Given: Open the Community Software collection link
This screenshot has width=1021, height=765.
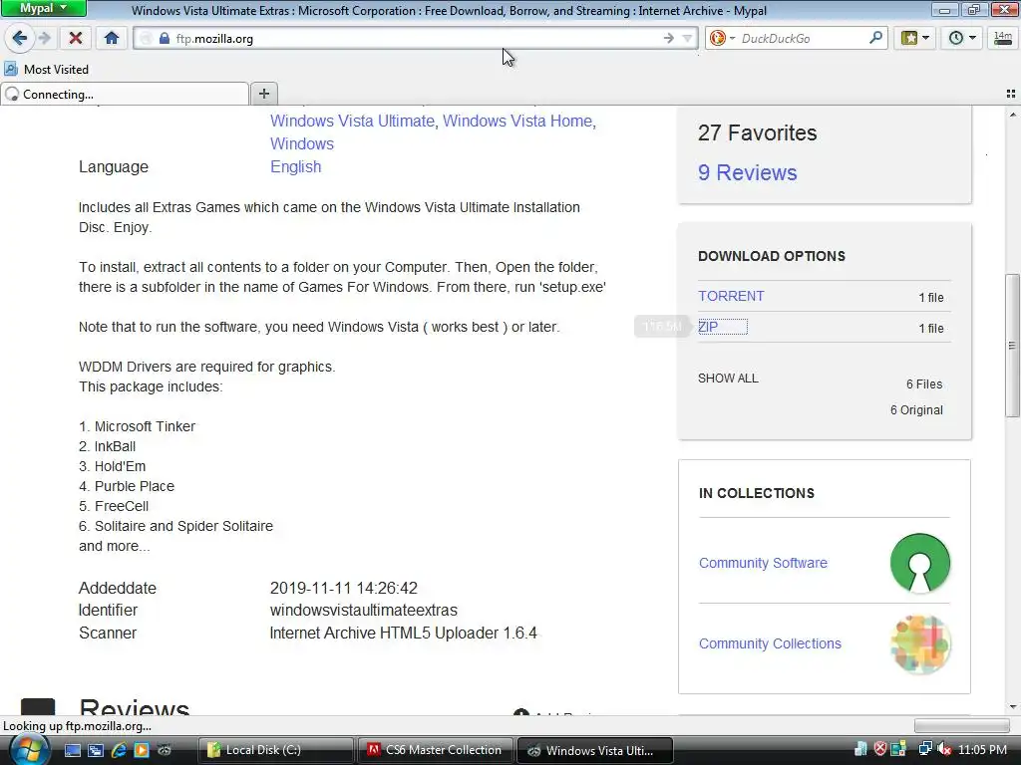Looking at the screenshot, I should coord(763,563).
